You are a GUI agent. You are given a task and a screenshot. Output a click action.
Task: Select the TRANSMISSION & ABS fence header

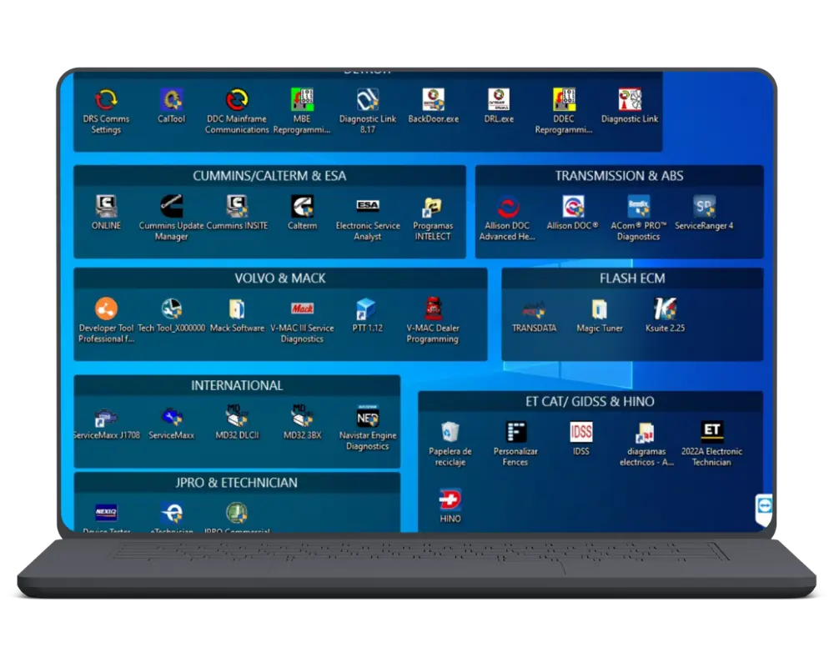tap(619, 176)
